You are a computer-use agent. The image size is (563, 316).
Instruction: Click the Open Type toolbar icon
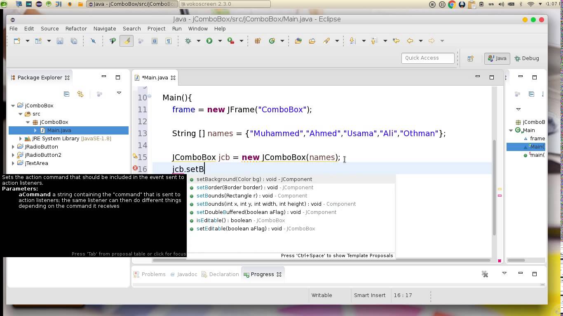coord(298,41)
